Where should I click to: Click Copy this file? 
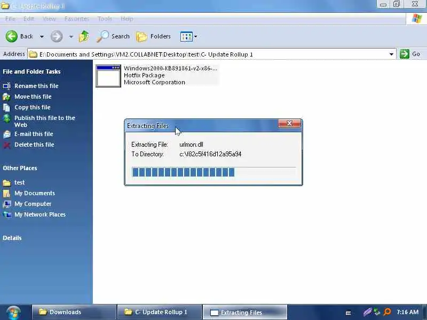pyautogui.click(x=32, y=107)
